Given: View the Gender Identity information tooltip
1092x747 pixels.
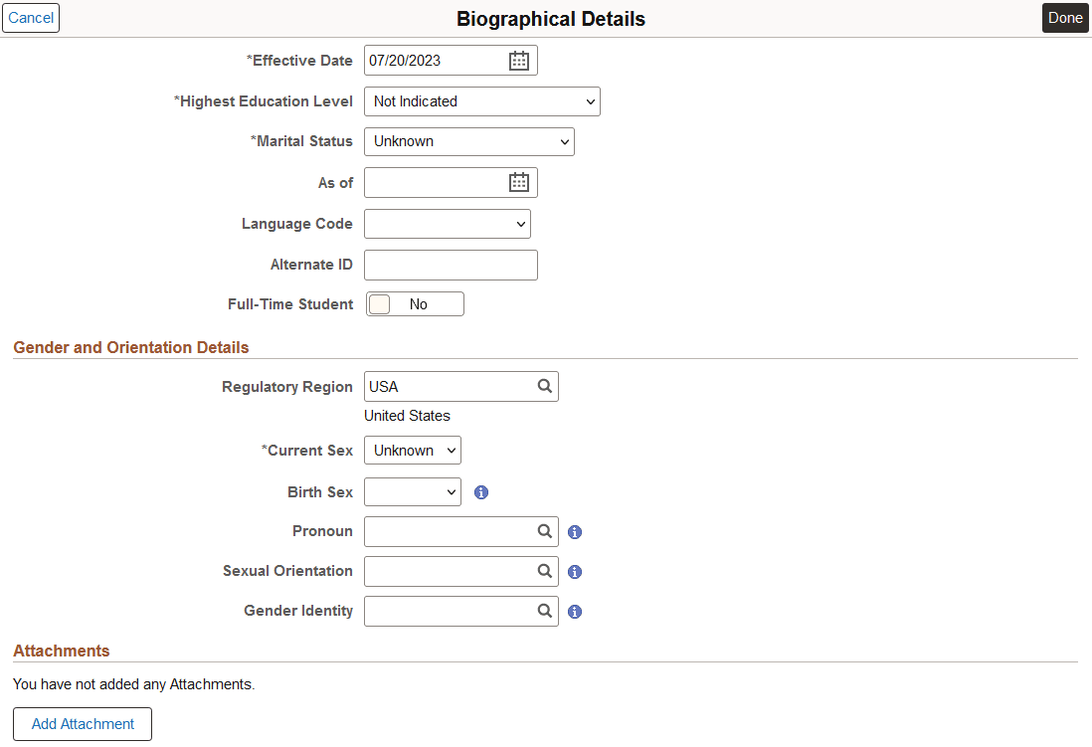Looking at the screenshot, I should pos(575,612).
